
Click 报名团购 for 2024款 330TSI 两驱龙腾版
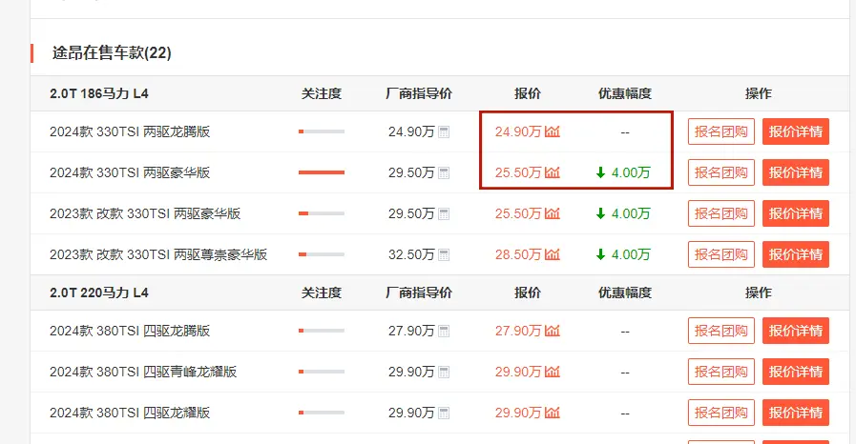[x=721, y=131]
